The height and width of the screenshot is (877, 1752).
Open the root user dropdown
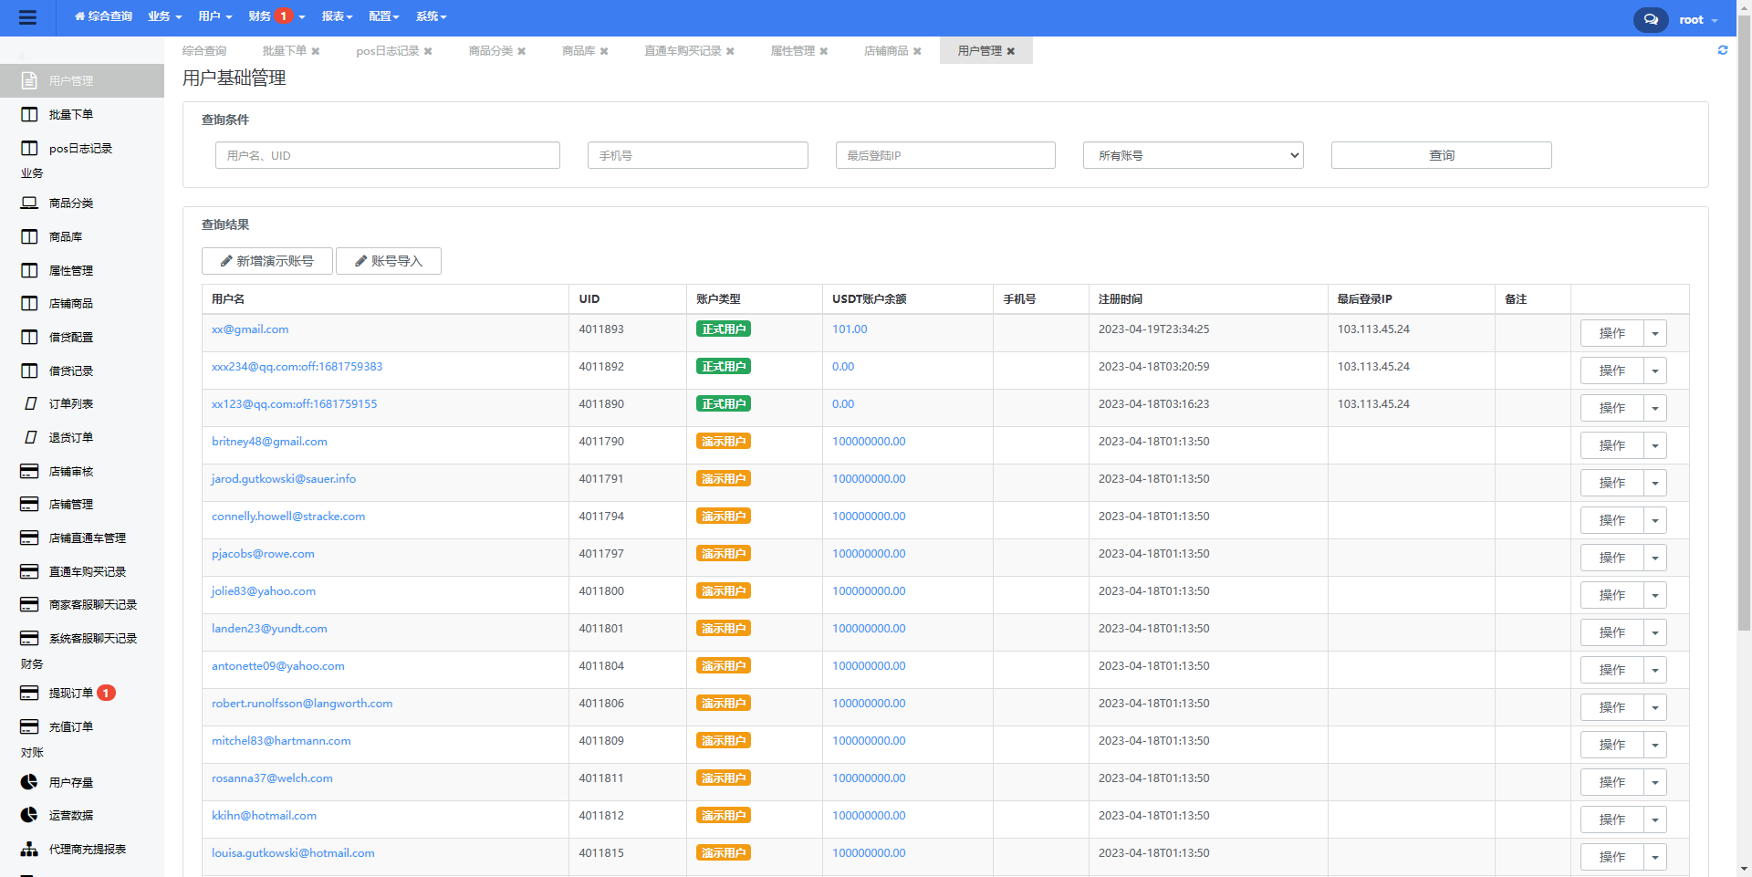[1698, 19]
